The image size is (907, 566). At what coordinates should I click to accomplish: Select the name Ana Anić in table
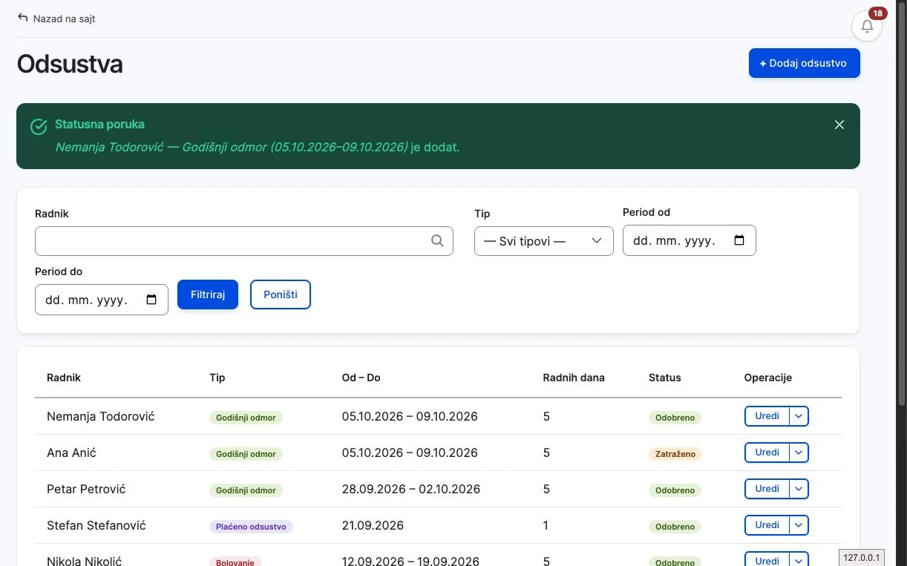[x=71, y=453]
